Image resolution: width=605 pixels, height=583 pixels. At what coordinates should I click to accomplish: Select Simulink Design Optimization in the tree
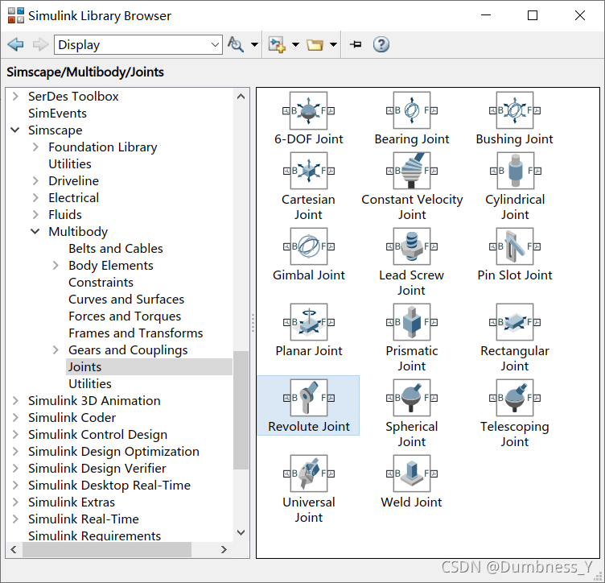113,452
